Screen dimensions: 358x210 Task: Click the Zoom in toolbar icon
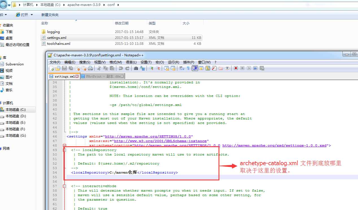click(151, 68)
